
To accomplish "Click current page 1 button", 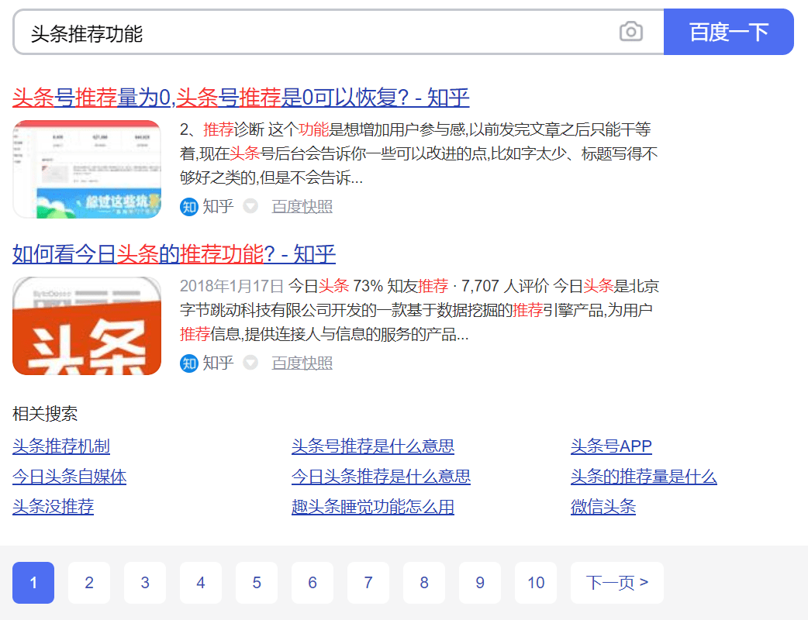I will pos(33,582).
